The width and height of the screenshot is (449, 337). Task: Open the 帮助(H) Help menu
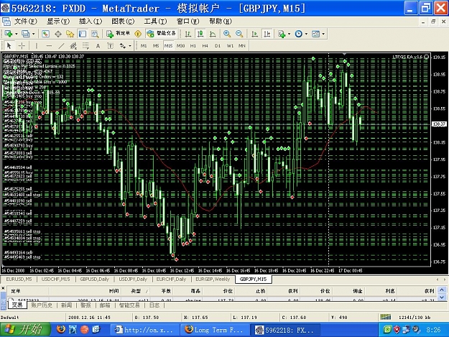221,21
